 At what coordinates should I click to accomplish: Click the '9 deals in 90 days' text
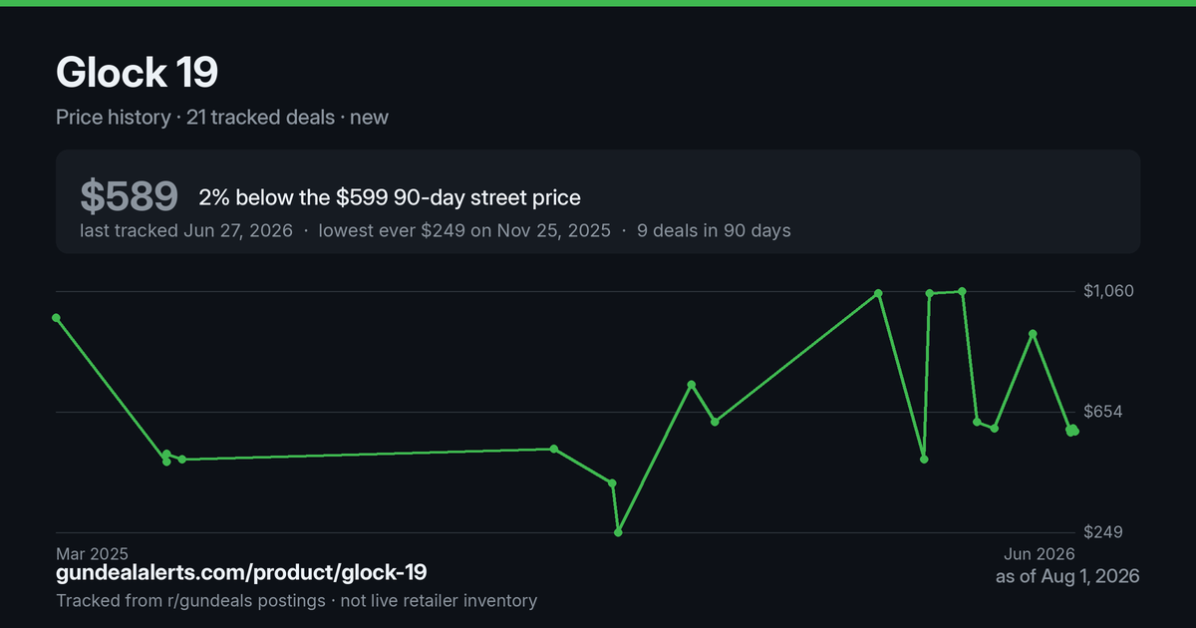[714, 230]
